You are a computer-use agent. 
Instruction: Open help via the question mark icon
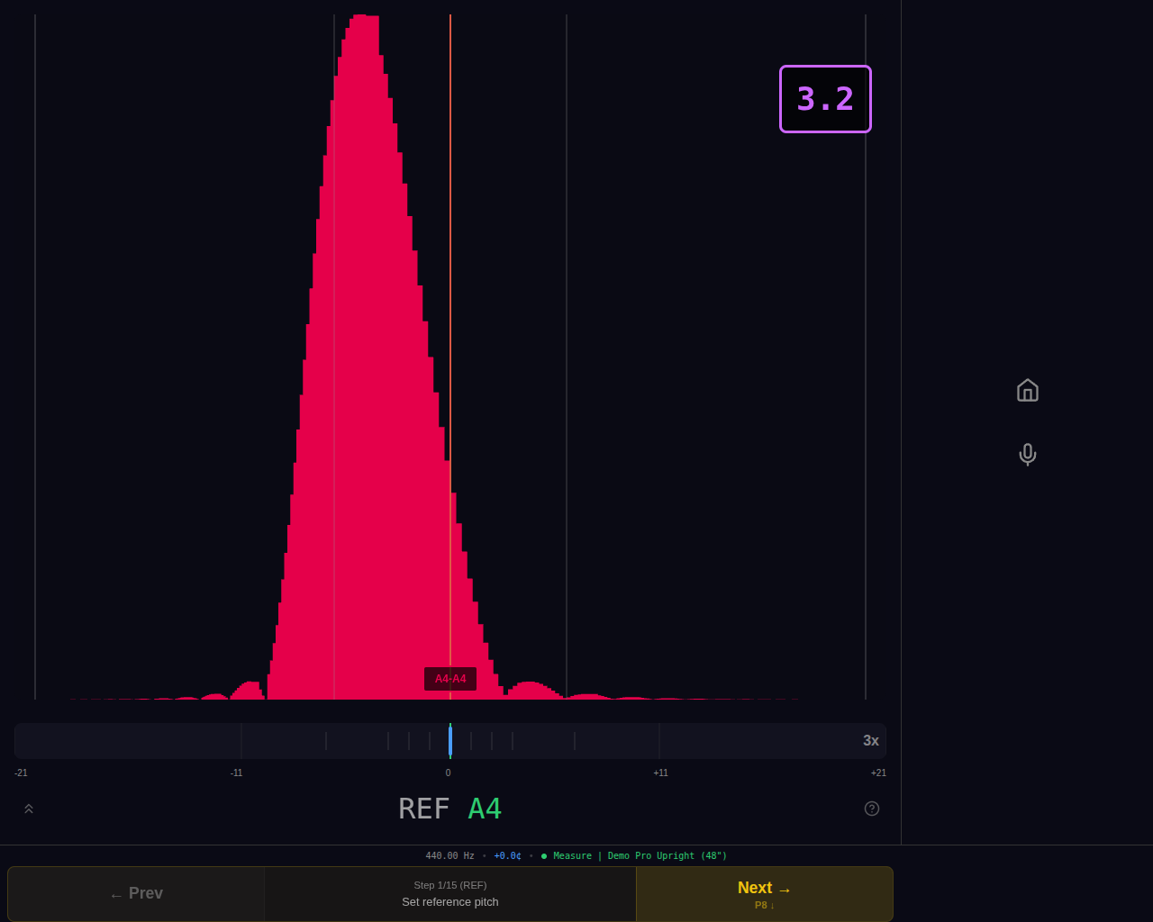pyautogui.click(x=871, y=809)
